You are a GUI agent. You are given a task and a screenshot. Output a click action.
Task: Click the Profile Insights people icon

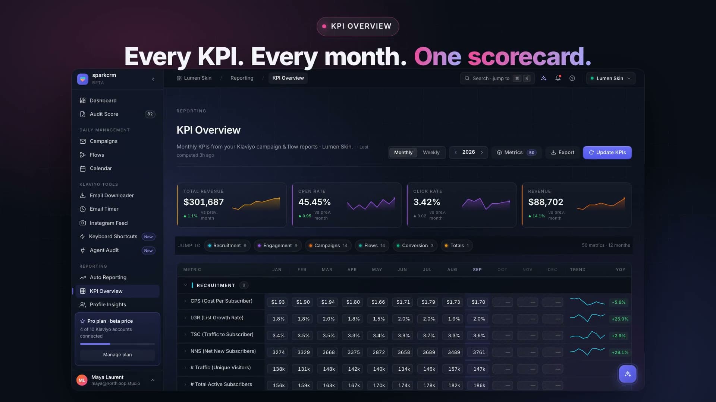(83, 305)
